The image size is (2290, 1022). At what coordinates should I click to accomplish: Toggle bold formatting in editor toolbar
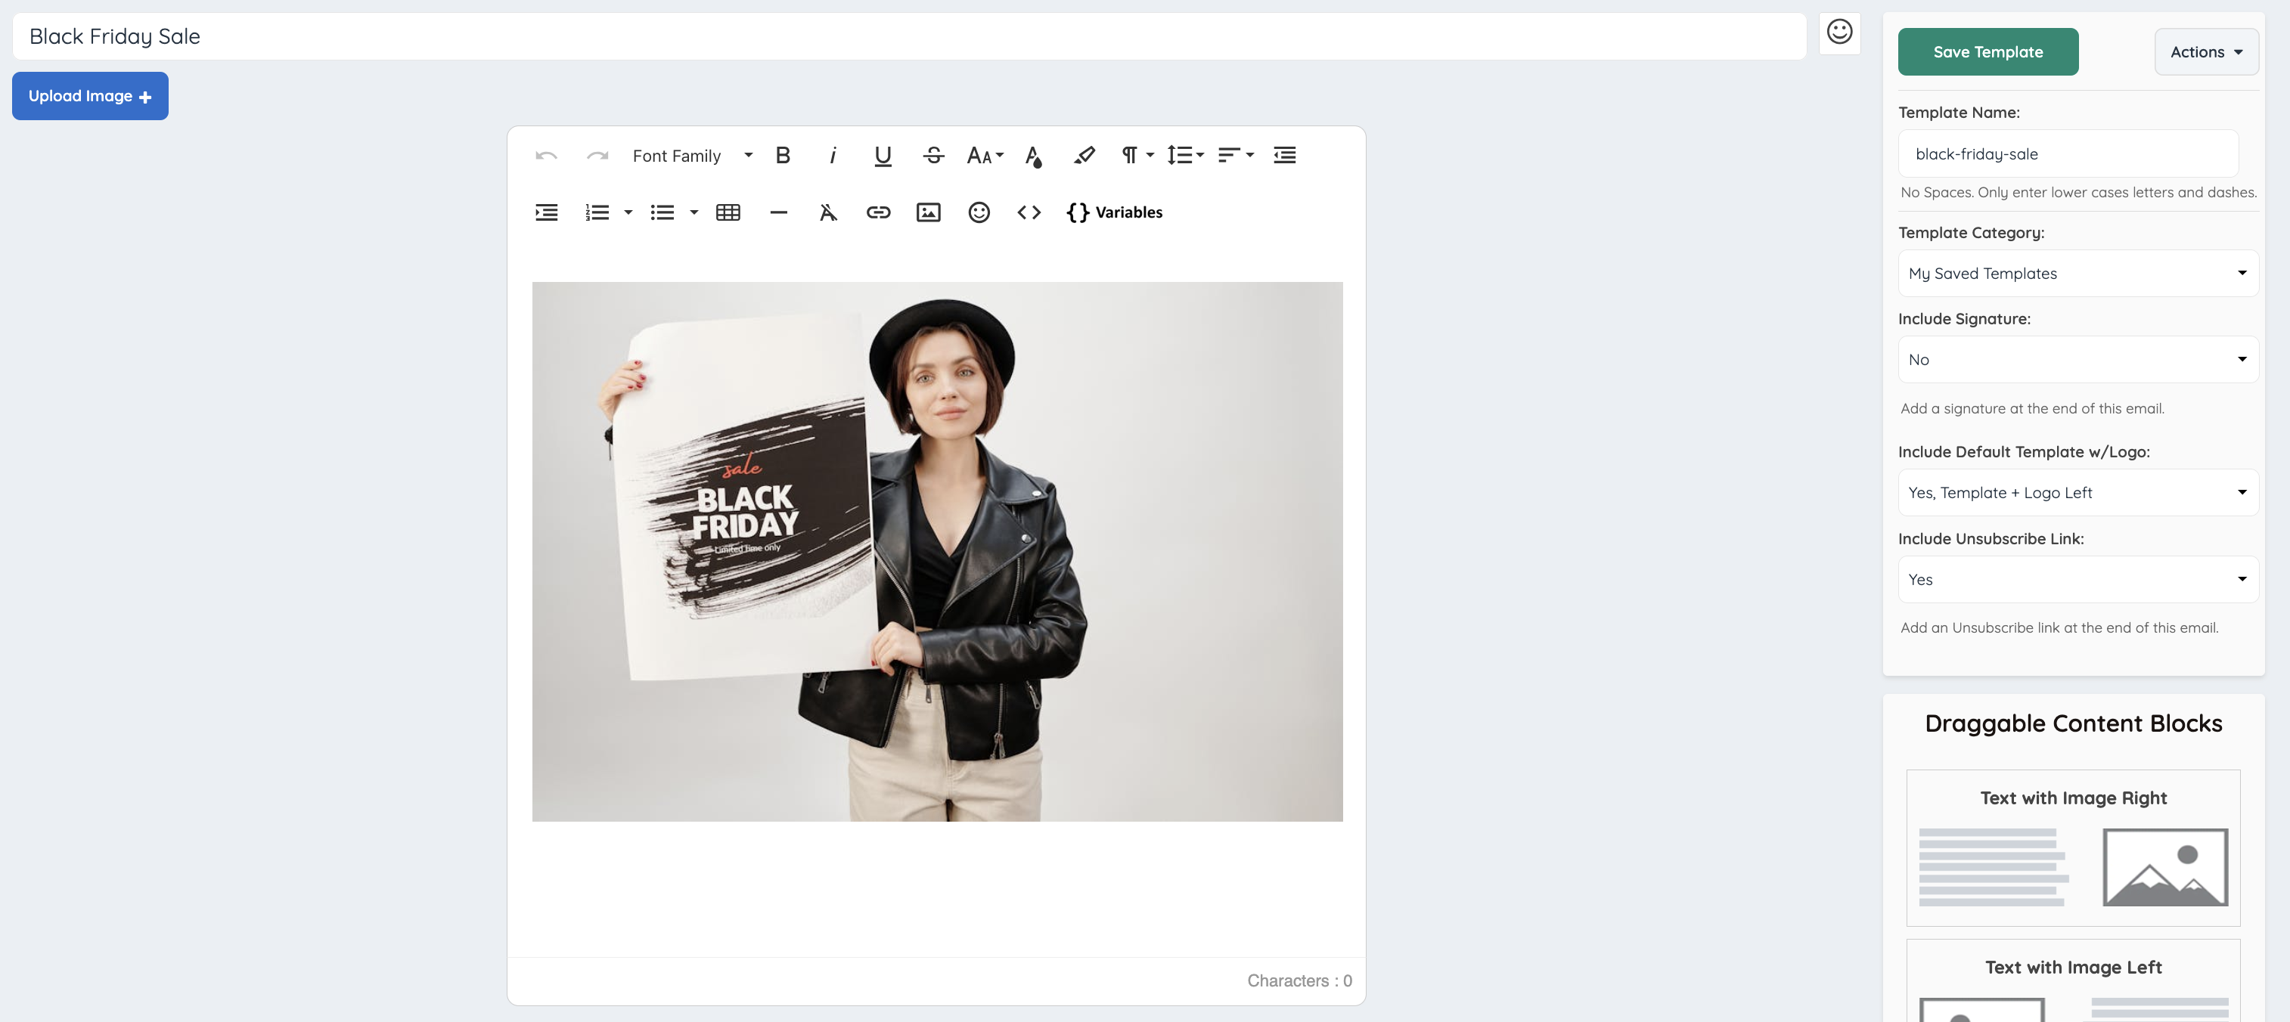tap(782, 156)
